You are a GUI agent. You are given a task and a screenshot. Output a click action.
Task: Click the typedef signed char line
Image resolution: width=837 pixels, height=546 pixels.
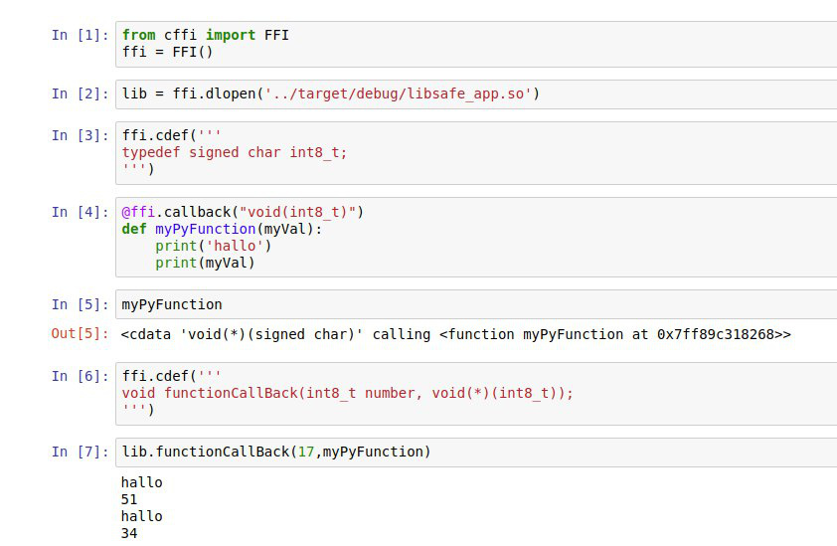pos(235,152)
